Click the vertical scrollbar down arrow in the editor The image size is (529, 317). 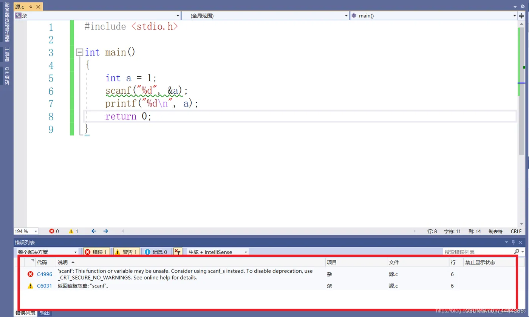pos(521,223)
